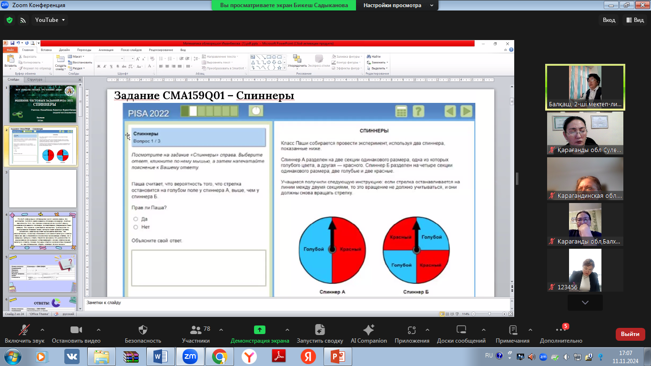Toggle camera with Остановить видео
The height and width of the screenshot is (366, 651).
(x=76, y=330)
